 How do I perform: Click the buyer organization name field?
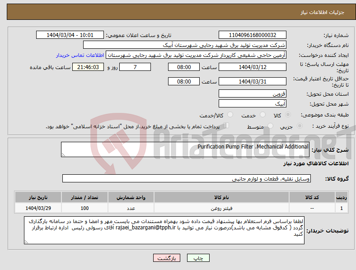point(185,45)
